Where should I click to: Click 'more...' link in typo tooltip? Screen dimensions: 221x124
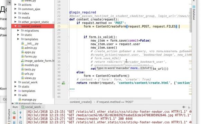tap(135, 68)
